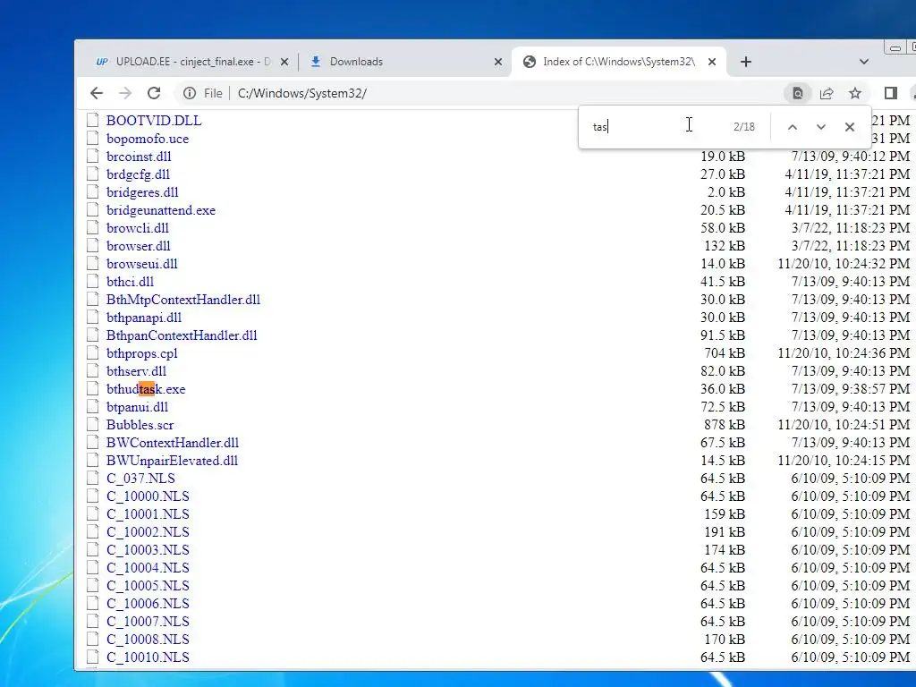Open C_10003.NLS link
Screen dimensions: 916x687
(148, 550)
